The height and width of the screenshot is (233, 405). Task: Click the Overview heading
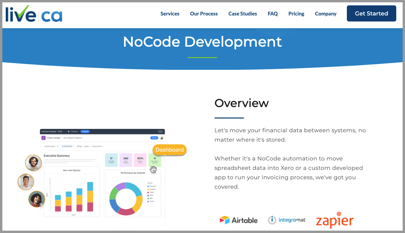(242, 103)
